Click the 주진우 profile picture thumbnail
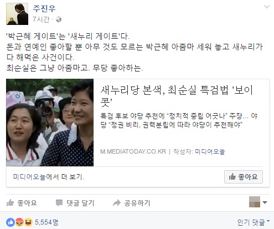274x229 pixels. click(17, 14)
